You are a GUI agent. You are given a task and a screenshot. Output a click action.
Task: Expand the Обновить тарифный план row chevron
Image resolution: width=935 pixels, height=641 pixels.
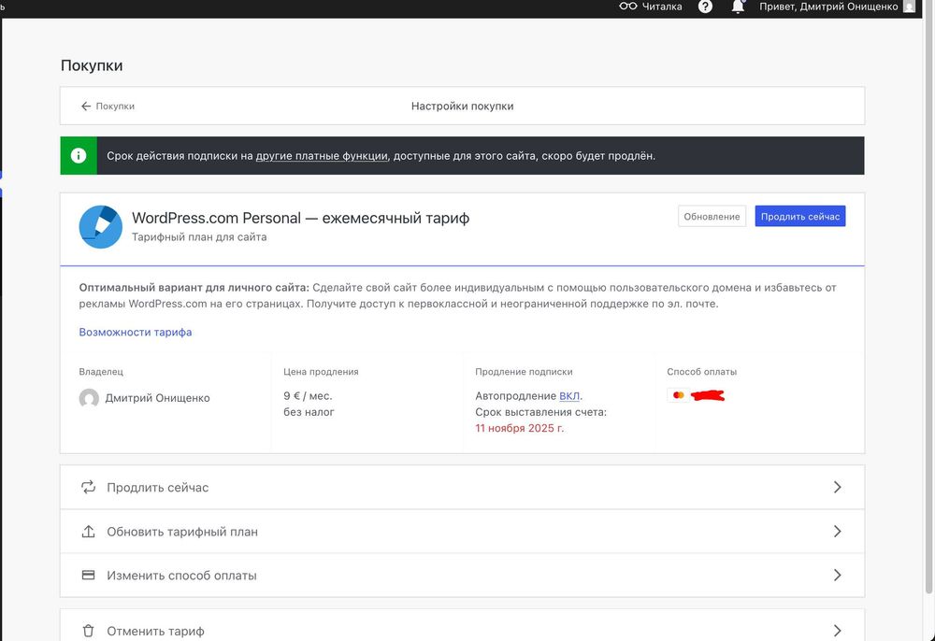pos(837,531)
